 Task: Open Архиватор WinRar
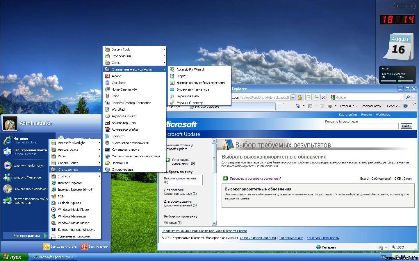tap(135, 129)
